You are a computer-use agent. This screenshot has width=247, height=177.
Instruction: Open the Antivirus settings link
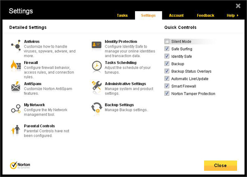click(x=32, y=41)
